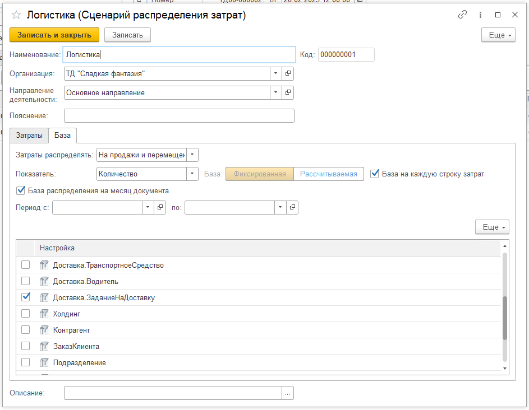Switch to the Затраты tab
The image size is (529, 410).
coord(29,136)
